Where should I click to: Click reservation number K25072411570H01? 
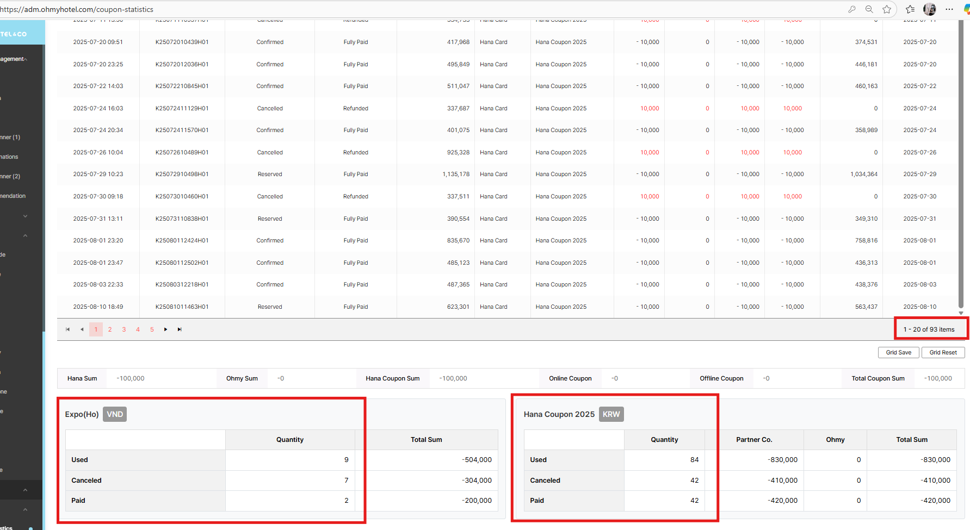(x=182, y=130)
